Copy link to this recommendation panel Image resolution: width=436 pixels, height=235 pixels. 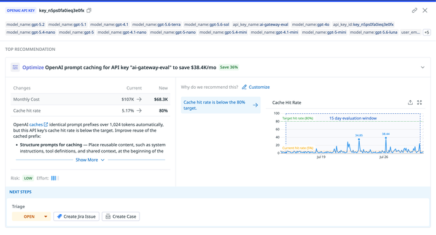pos(415,10)
